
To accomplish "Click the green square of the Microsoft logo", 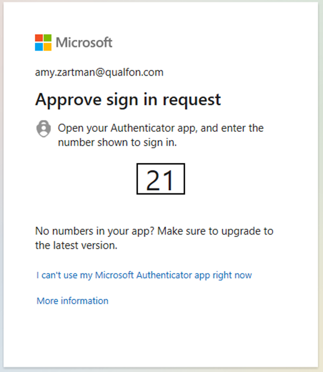I will [48, 38].
